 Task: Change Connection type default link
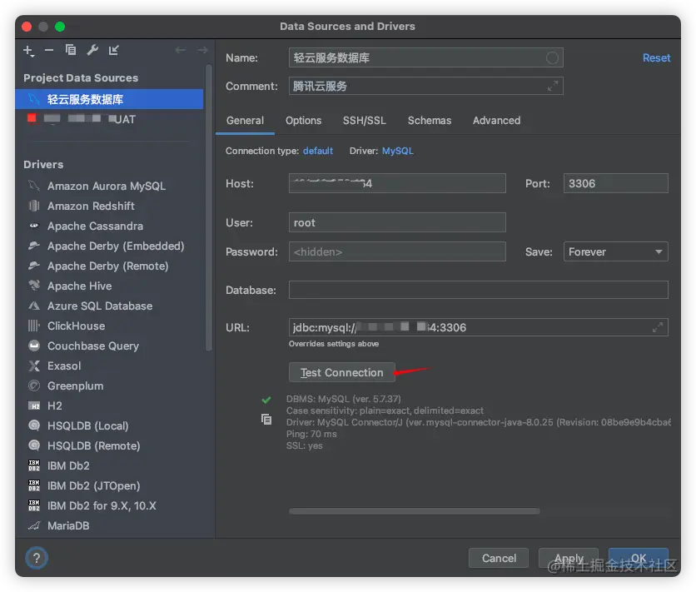(x=318, y=151)
